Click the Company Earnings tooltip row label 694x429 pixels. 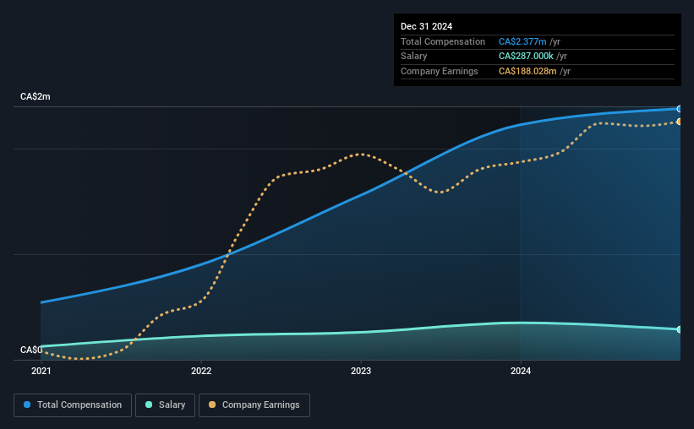[439, 71]
